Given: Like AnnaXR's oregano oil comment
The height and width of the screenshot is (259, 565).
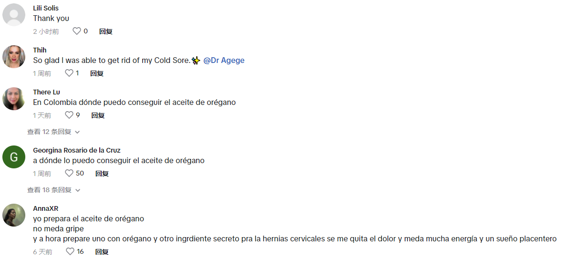Looking at the screenshot, I should click(x=70, y=252).
